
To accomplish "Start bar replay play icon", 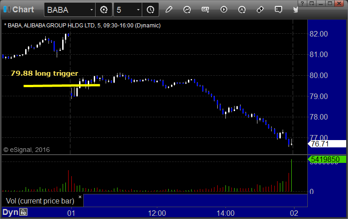I will coord(224,10).
